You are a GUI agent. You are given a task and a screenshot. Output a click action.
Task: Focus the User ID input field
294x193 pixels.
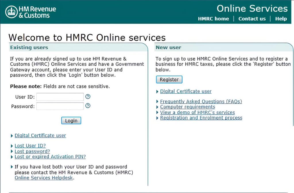pyautogui.click(x=60, y=97)
